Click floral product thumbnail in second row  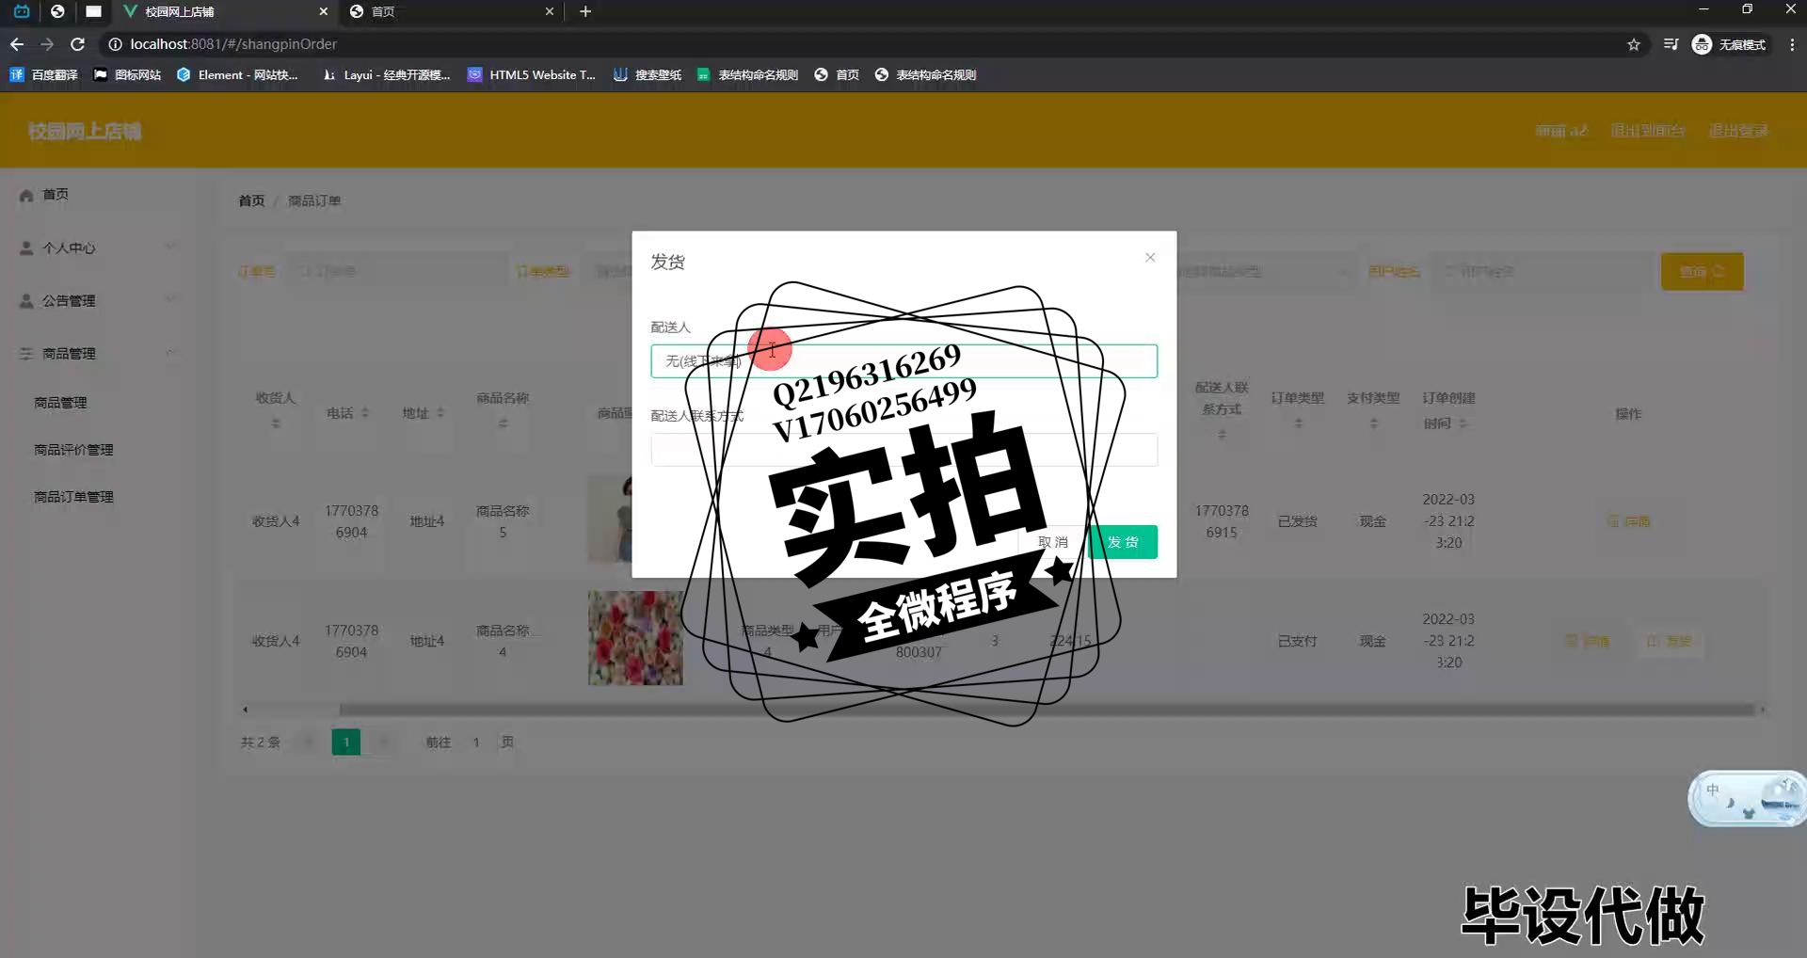[635, 637]
